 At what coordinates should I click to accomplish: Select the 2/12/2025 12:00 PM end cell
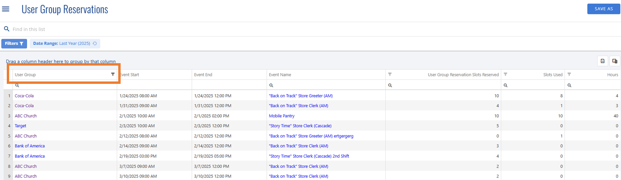coord(229,136)
